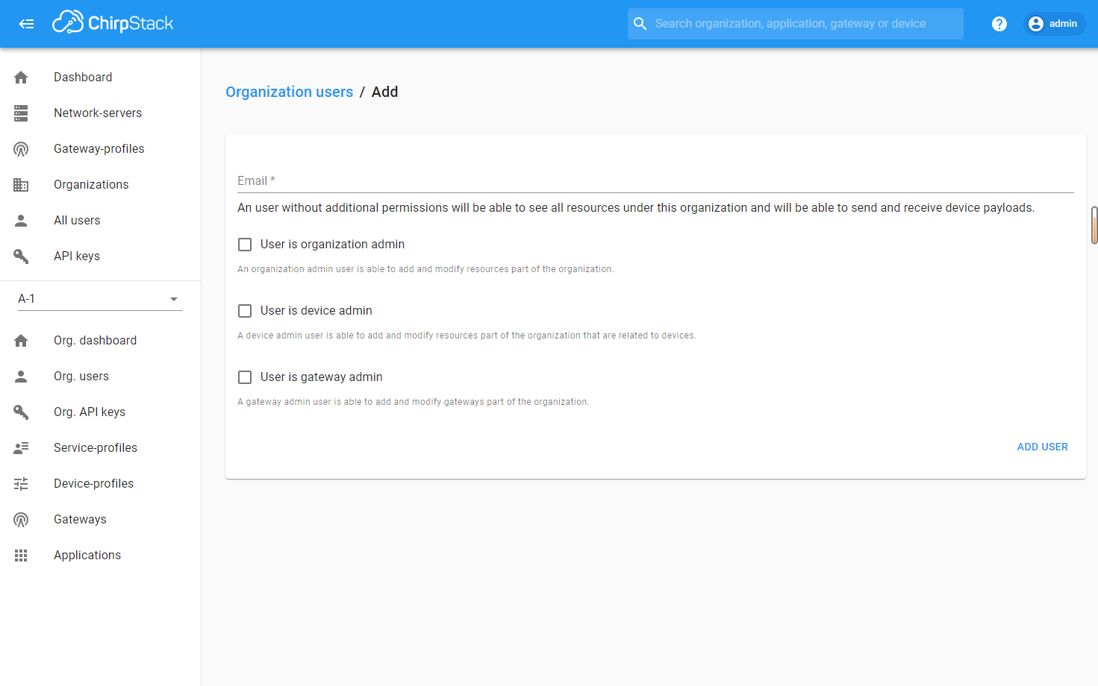Viewport: 1098px width, 686px height.
Task: Open the admin user account menu
Action: (1053, 24)
